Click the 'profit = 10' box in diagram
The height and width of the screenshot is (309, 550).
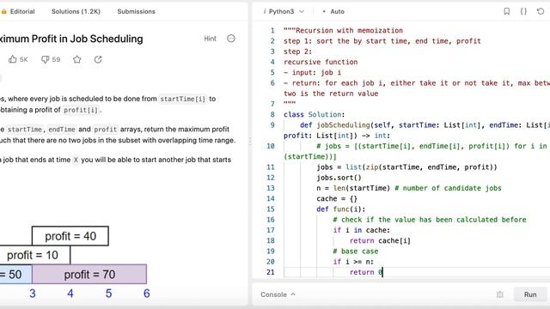(34, 255)
